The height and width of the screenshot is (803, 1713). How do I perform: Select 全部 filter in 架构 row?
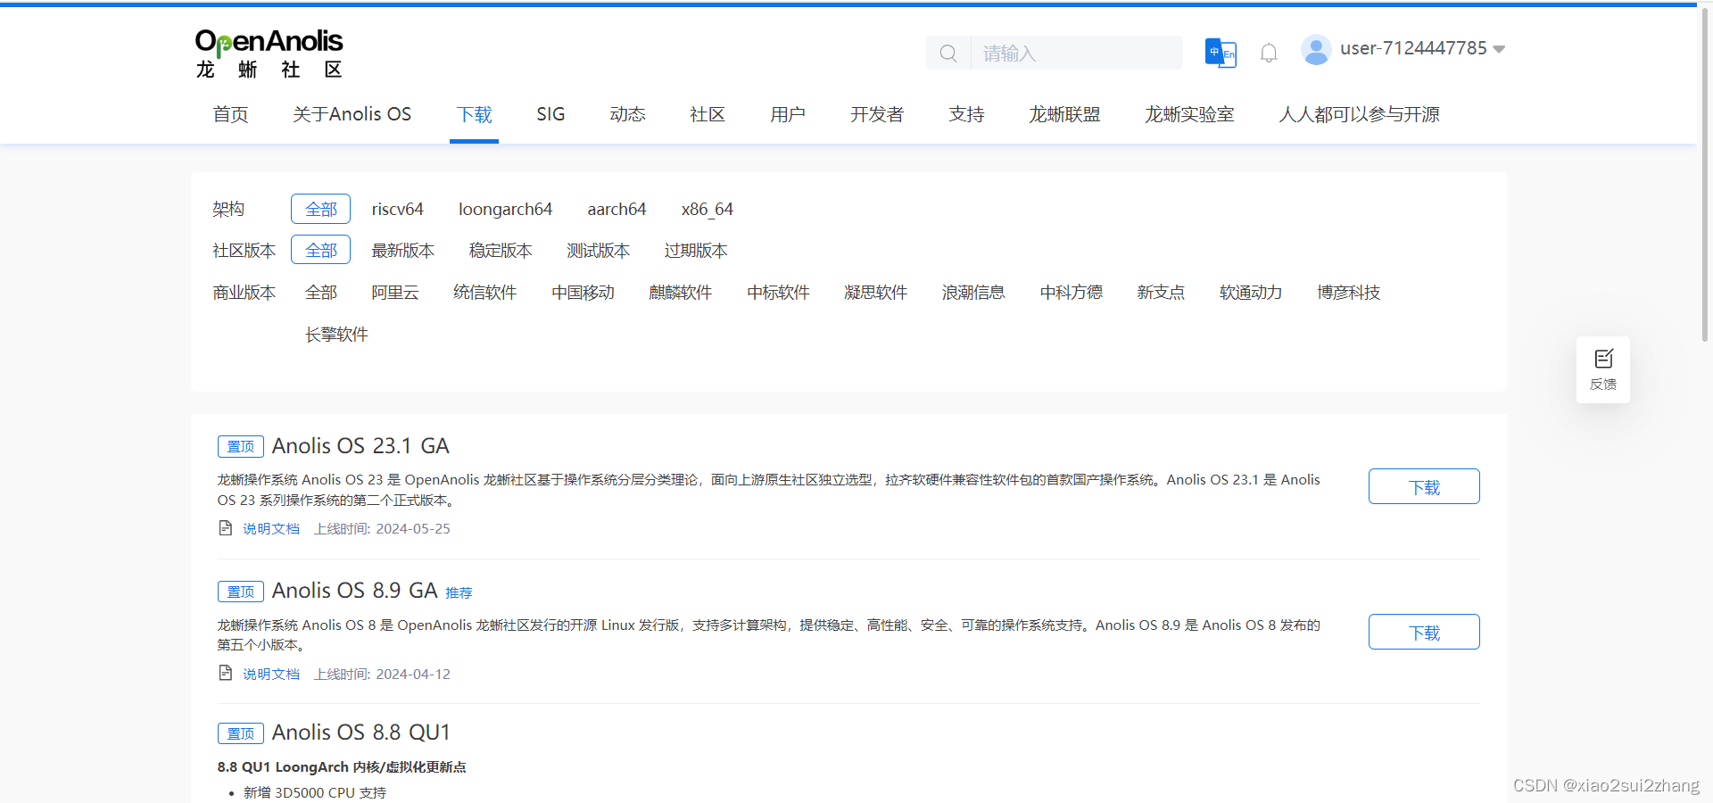coord(320,209)
